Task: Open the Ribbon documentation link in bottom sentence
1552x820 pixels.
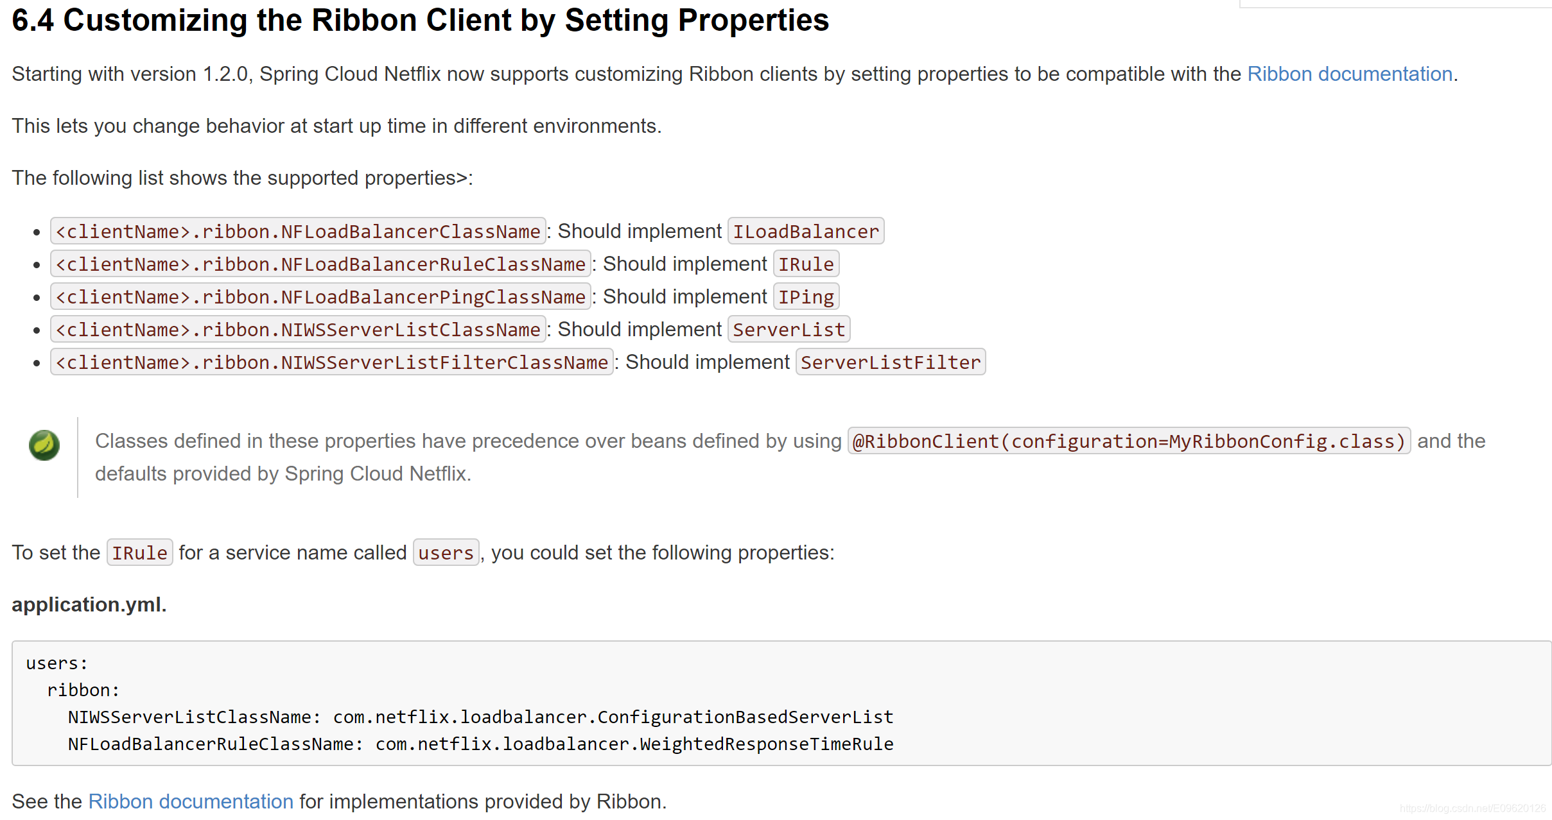Action: [x=190, y=801]
